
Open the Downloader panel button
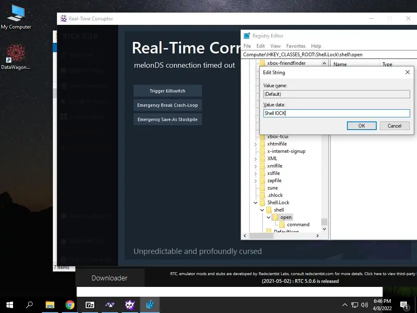pyautogui.click(x=110, y=278)
